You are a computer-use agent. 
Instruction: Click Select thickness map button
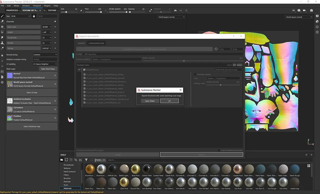(x=32, y=126)
